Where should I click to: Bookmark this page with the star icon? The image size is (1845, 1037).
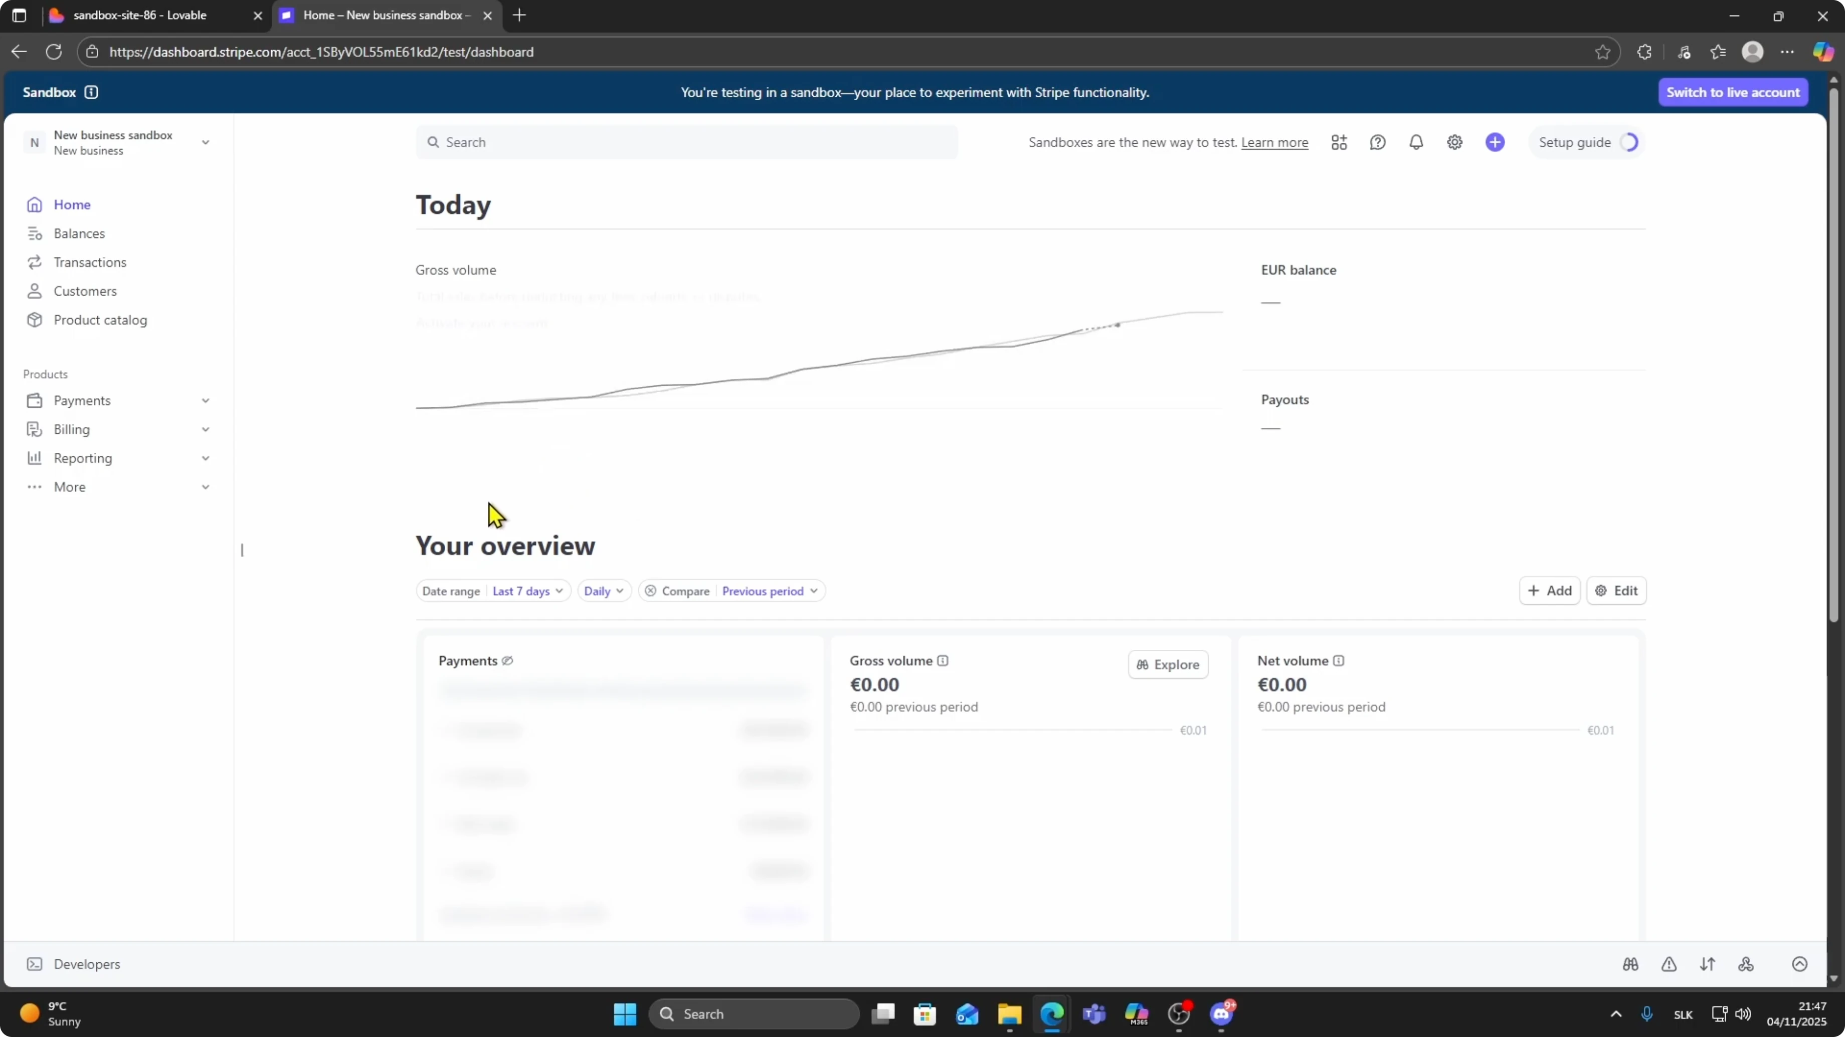[1602, 52]
